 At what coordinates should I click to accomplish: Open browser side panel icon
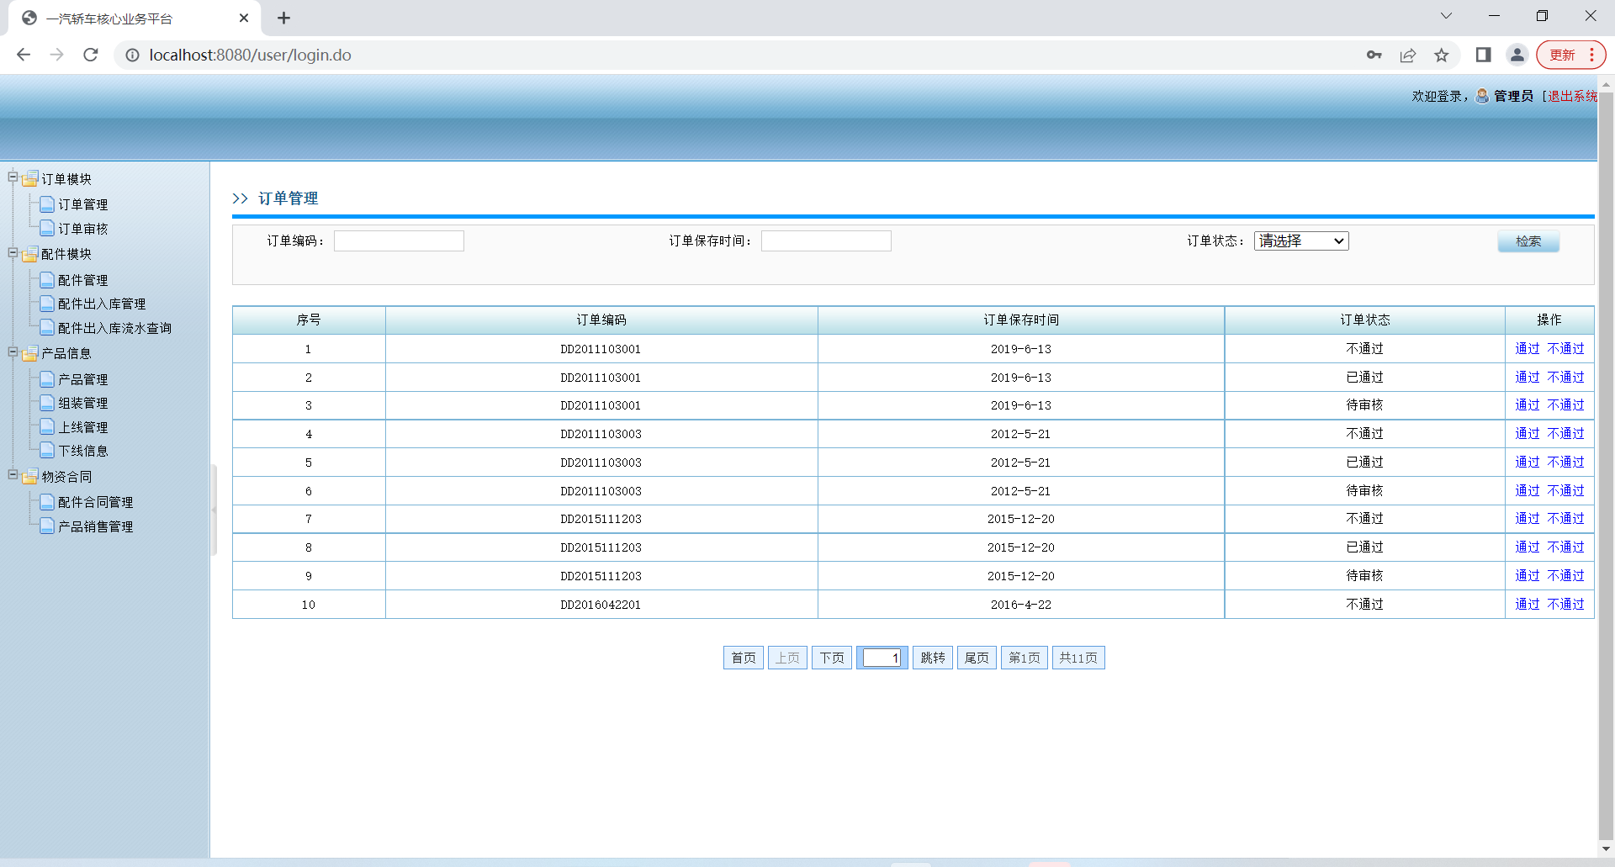1484,55
